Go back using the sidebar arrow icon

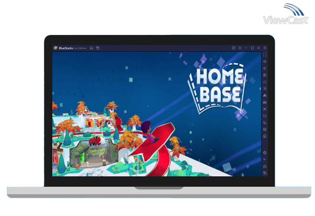tap(265, 160)
